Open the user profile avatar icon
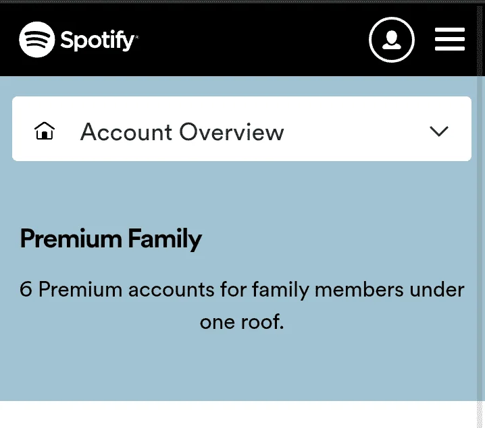The height and width of the screenshot is (428, 485). 392,40
